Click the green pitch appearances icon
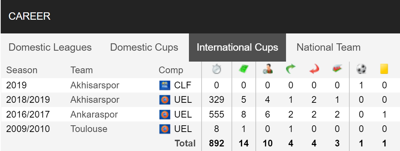 [243, 69]
